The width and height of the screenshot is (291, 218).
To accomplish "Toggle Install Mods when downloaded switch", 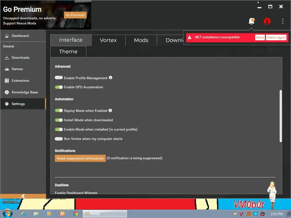I will 59,120.
